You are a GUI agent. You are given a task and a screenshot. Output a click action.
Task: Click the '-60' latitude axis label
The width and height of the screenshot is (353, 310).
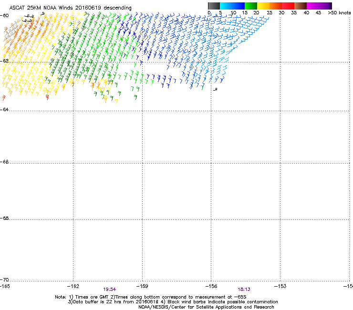pos(4,16)
